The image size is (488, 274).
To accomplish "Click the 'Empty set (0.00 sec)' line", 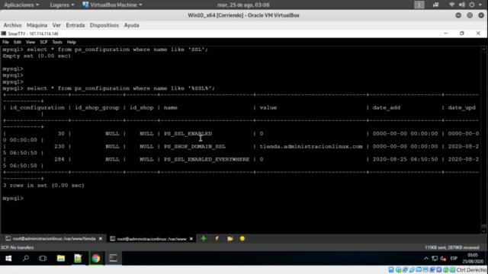I will (x=37, y=56).
